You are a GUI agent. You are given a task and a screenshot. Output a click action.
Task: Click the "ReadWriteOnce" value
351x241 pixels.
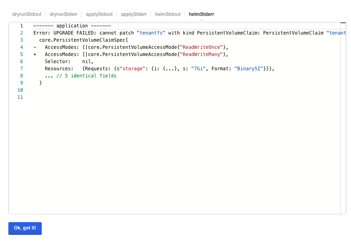(x=202, y=47)
